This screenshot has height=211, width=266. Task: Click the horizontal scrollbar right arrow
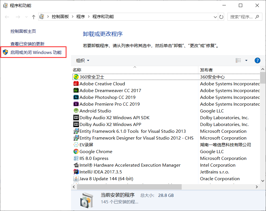[257, 187]
